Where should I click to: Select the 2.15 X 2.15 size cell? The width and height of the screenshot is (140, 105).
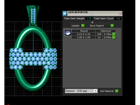[x=83, y=34]
